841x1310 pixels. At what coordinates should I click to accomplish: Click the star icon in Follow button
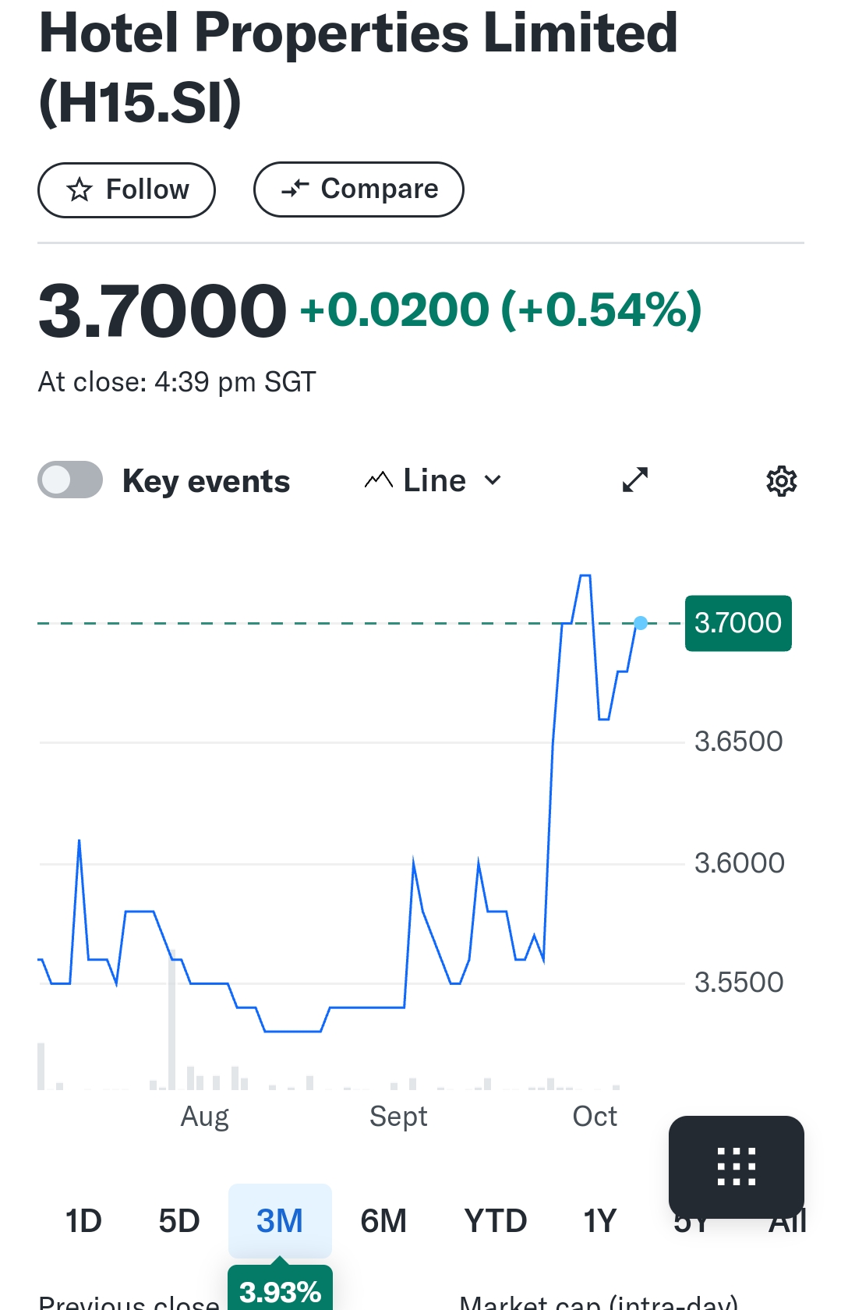coord(80,189)
